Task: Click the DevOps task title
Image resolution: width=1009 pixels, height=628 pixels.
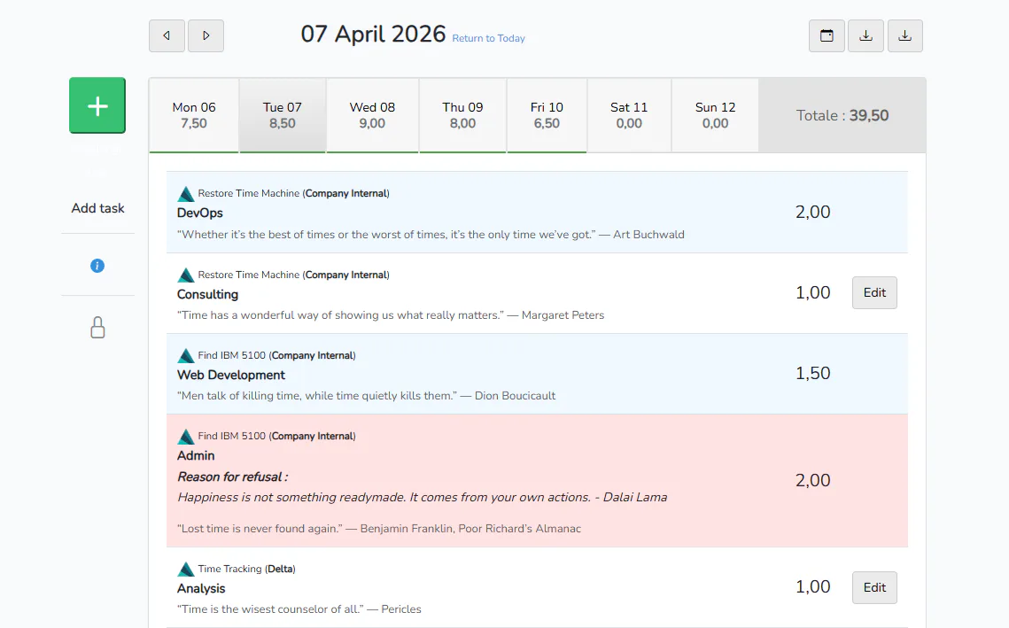Action: [200, 213]
